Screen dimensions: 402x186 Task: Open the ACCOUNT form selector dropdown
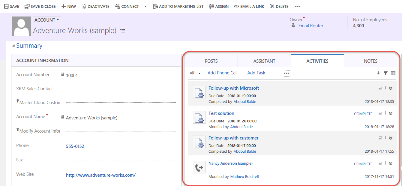pos(47,20)
